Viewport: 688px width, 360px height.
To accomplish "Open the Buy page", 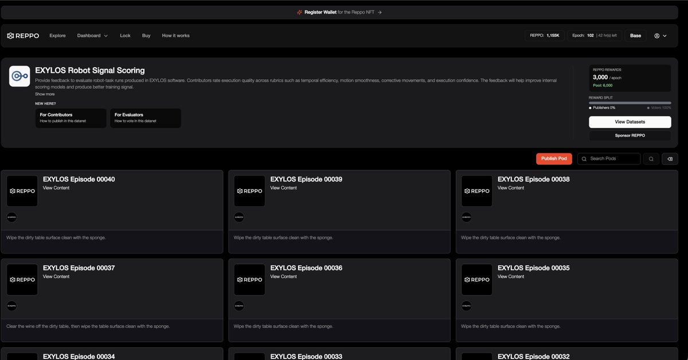I will 146,36.
